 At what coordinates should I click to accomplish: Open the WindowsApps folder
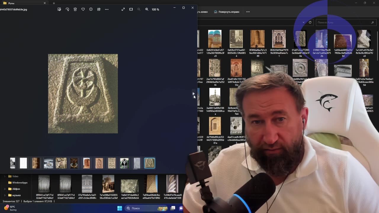pos(18,183)
